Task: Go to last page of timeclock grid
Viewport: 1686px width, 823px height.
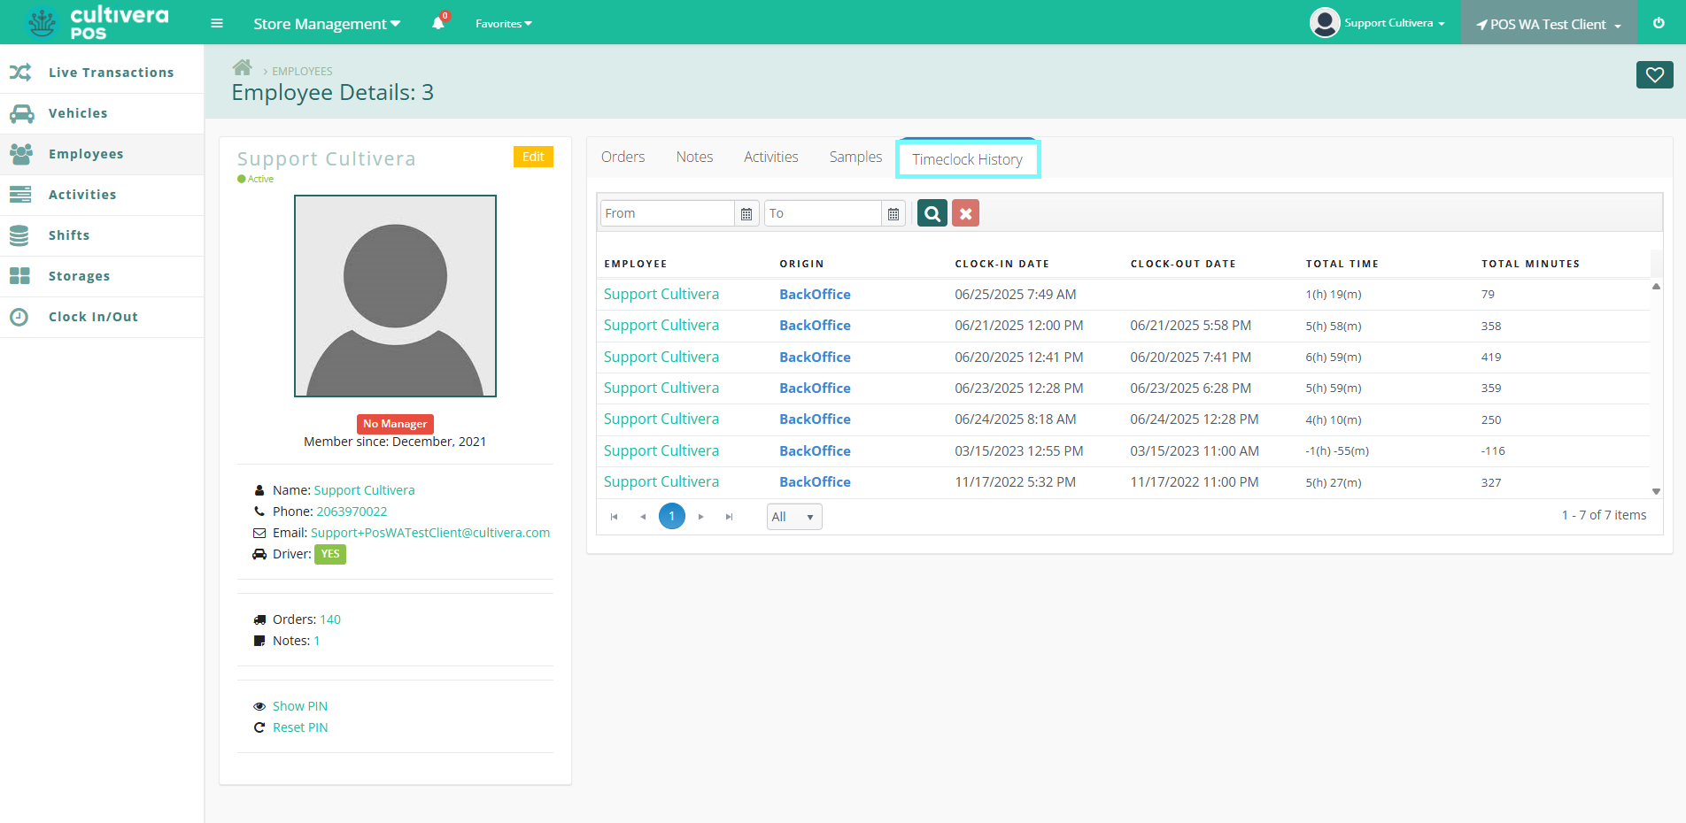Action: coord(729,517)
